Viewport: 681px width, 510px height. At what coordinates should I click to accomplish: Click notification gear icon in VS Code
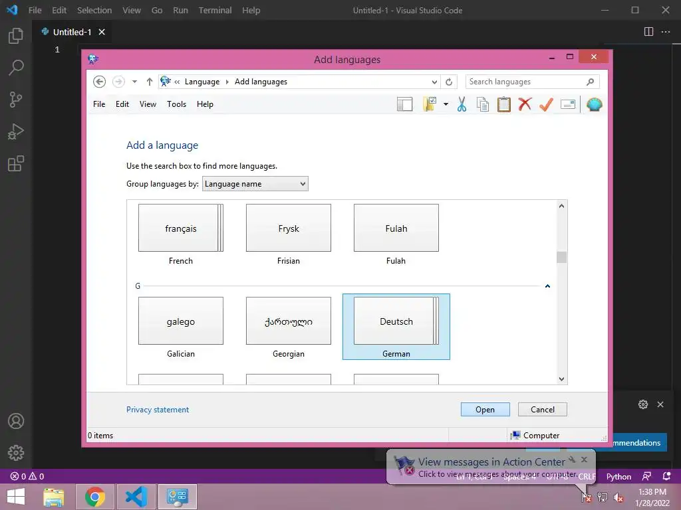[643, 404]
